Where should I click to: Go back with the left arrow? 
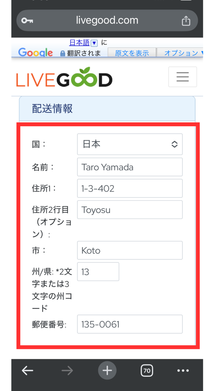click(28, 370)
